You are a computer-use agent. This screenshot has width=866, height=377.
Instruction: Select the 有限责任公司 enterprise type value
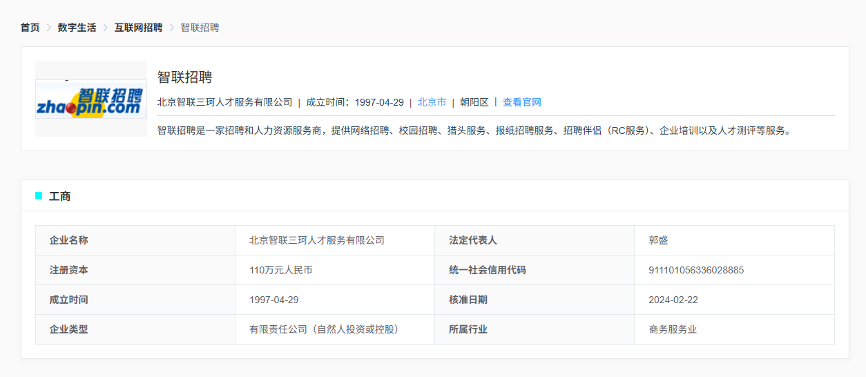(324, 329)
